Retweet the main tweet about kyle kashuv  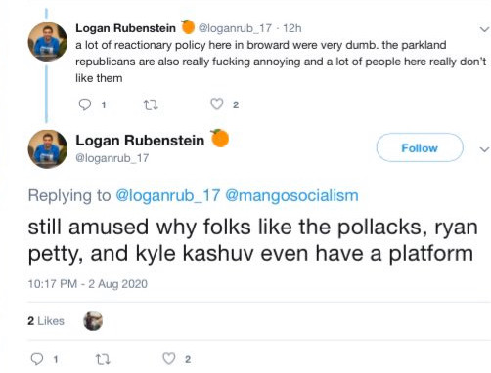pos(103,359)
